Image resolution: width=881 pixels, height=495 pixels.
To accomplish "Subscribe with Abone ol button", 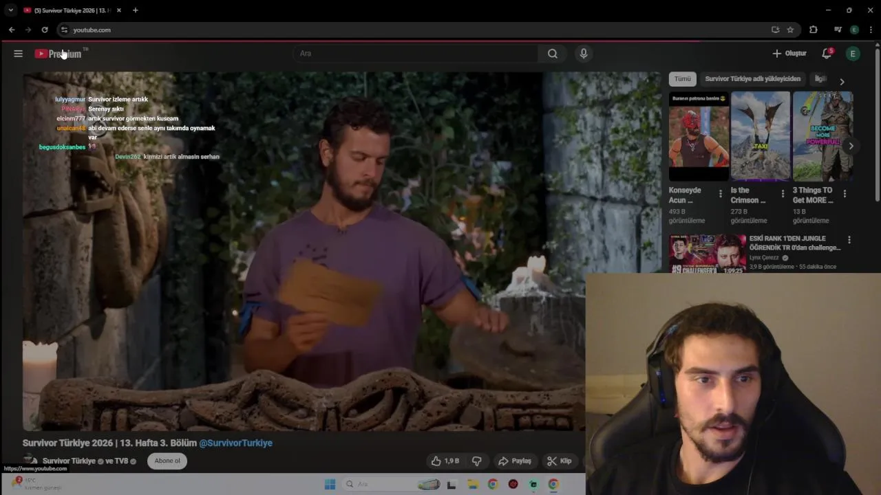I will coord(167,461).
